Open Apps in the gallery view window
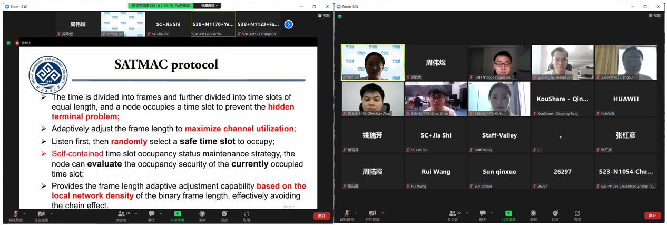 click(577, 216)
